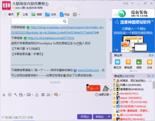The image size is (155, 121).
Task: Switch to the 文件 tab
Action: 51,15
